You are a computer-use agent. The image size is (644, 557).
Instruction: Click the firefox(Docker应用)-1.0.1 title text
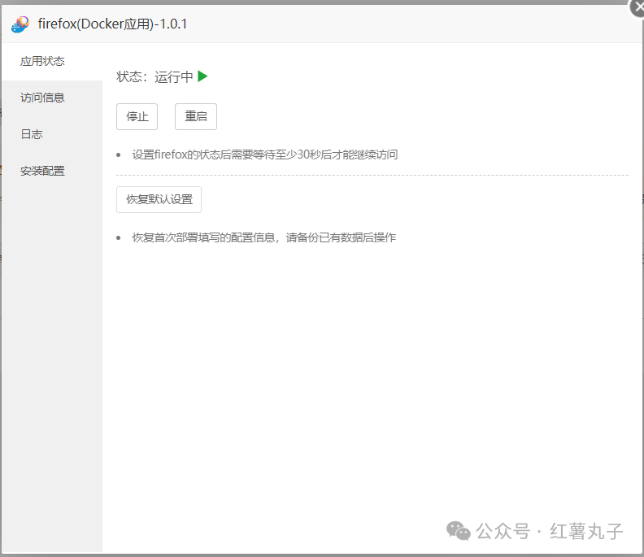(113, 24)
